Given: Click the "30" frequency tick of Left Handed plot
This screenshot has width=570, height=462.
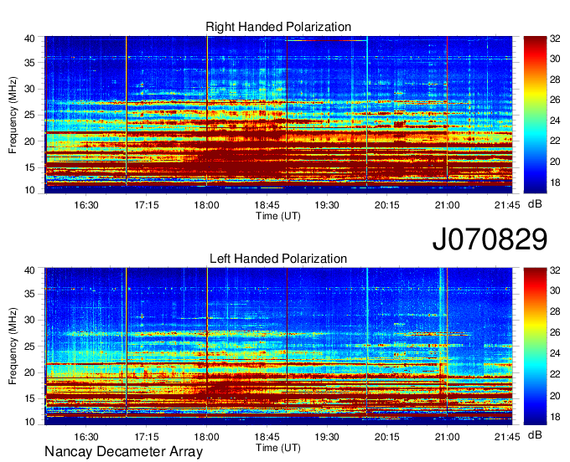Looking at the screenshot, I should point(29,321).
